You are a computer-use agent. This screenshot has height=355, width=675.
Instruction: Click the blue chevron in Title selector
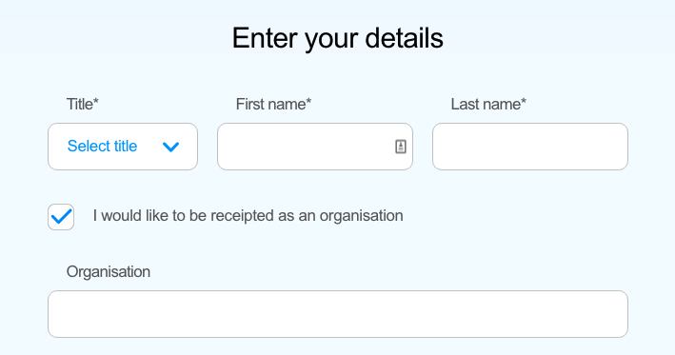171,148
